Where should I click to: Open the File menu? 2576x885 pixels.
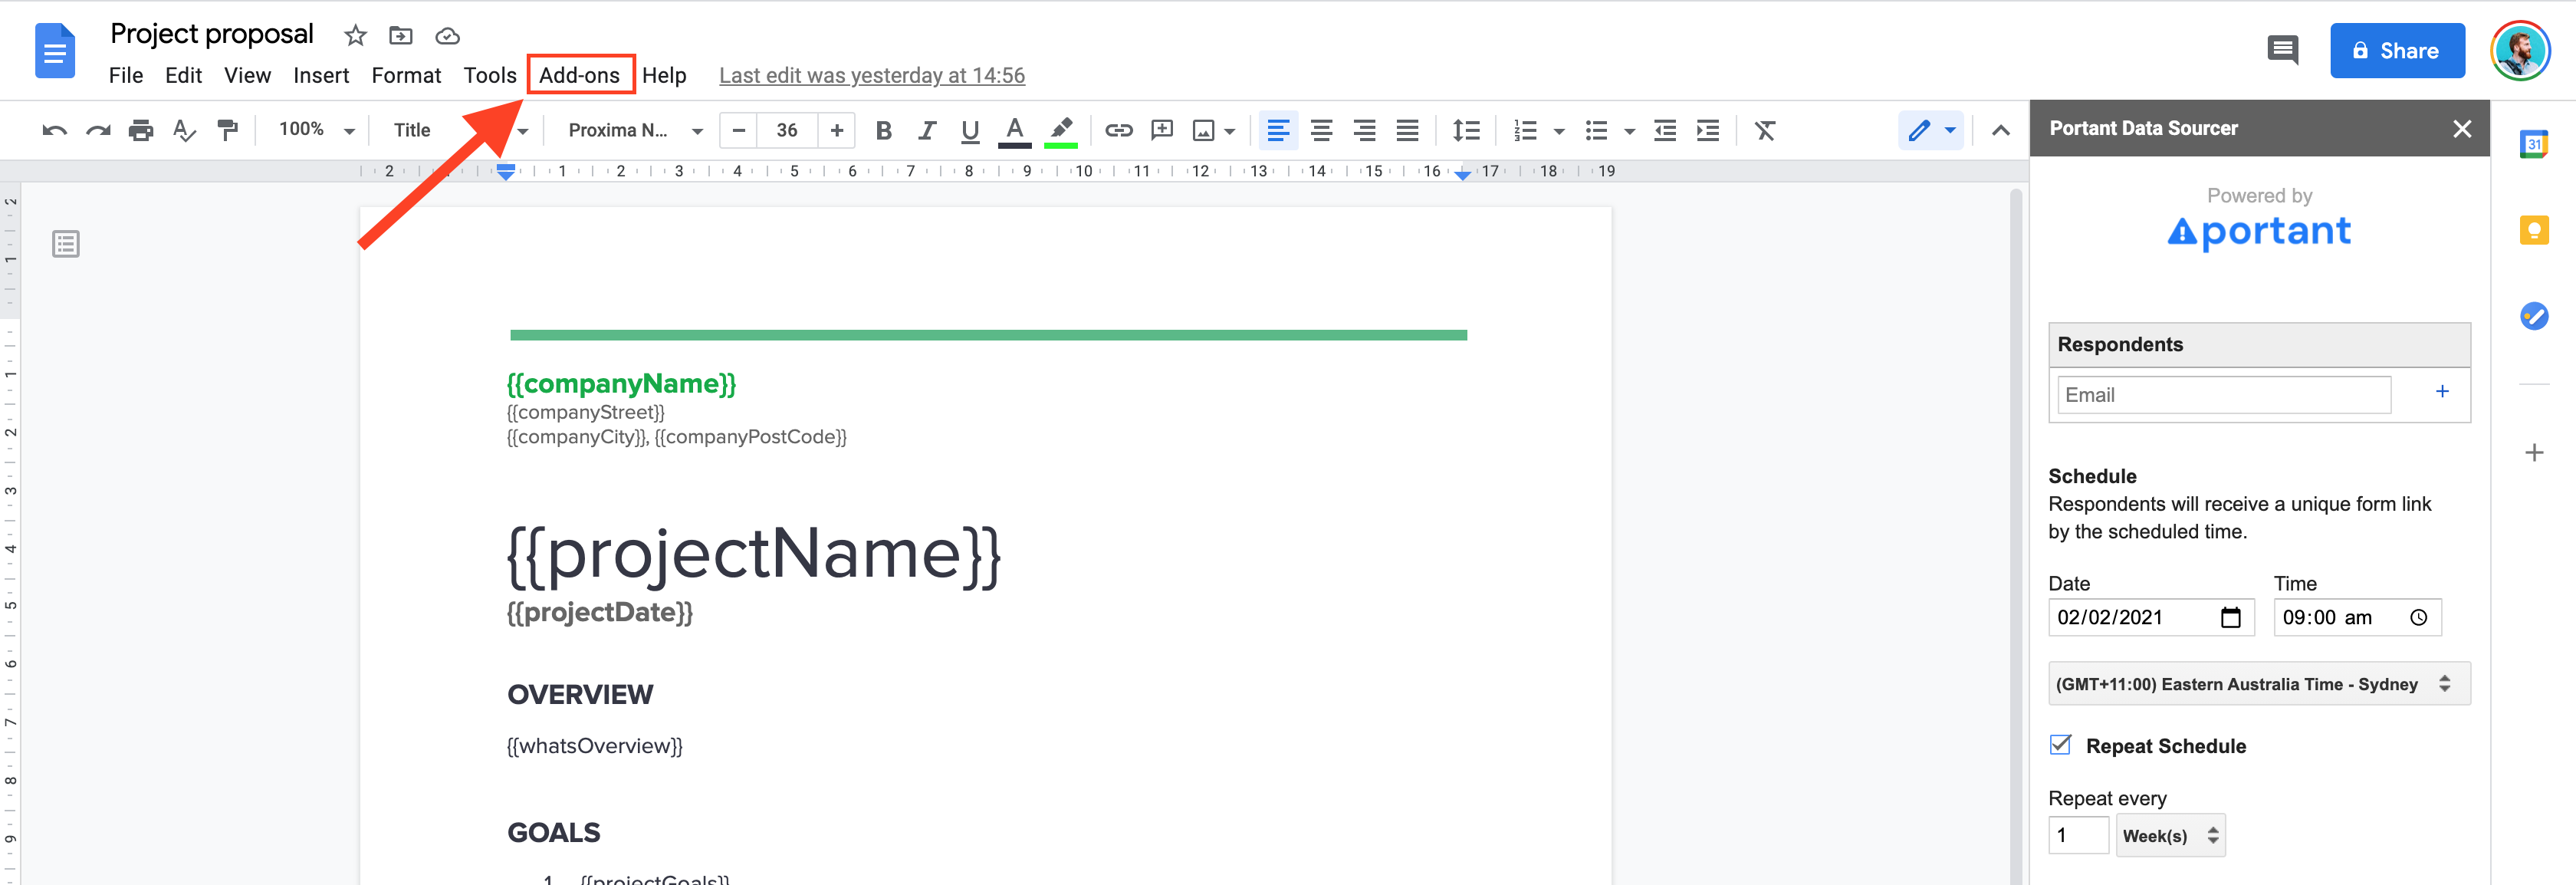click(x=126, y=75)
